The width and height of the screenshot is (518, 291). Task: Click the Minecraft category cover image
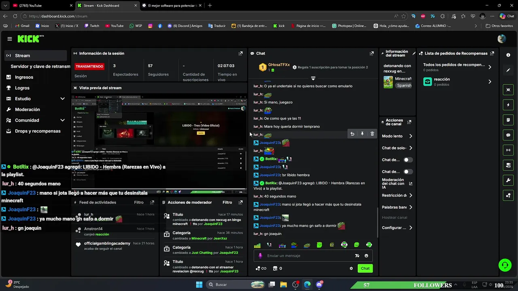pos(388,82)
